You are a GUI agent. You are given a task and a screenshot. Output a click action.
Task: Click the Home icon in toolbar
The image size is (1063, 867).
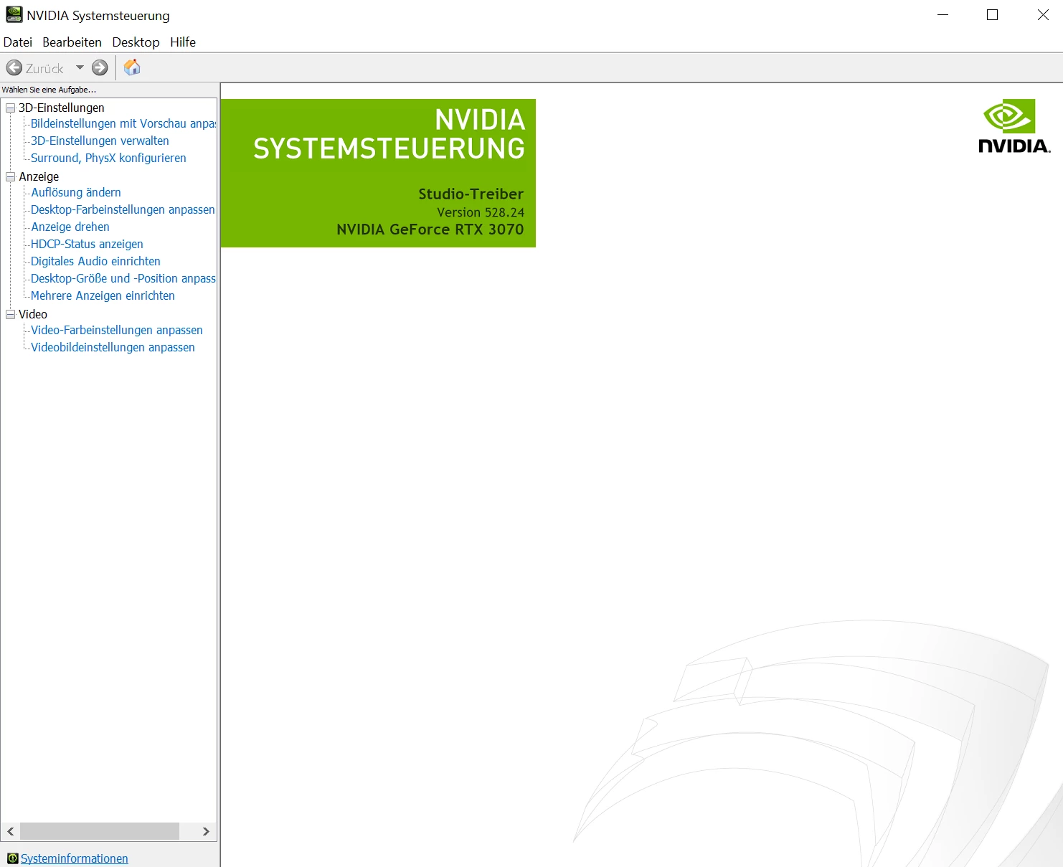click(x=132, y=67)
